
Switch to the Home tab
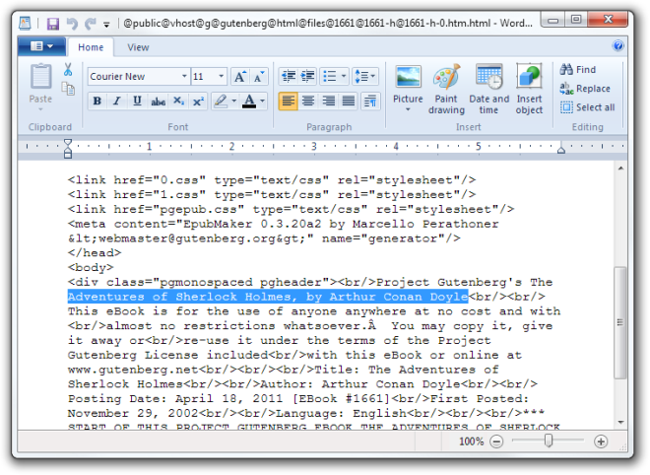pyautogui.click(x=91, y=47)
